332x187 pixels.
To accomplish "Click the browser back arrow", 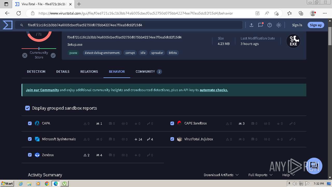I will click(7, 13).
